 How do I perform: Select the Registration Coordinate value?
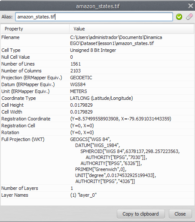(x=121, y=119)
